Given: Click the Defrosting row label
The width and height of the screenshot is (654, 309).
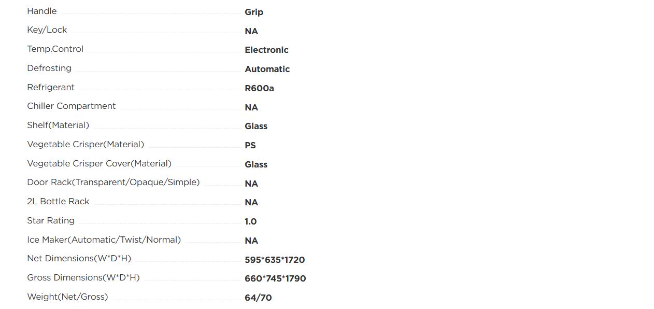Looking at the screenshot, I should [x=49, y=68].
